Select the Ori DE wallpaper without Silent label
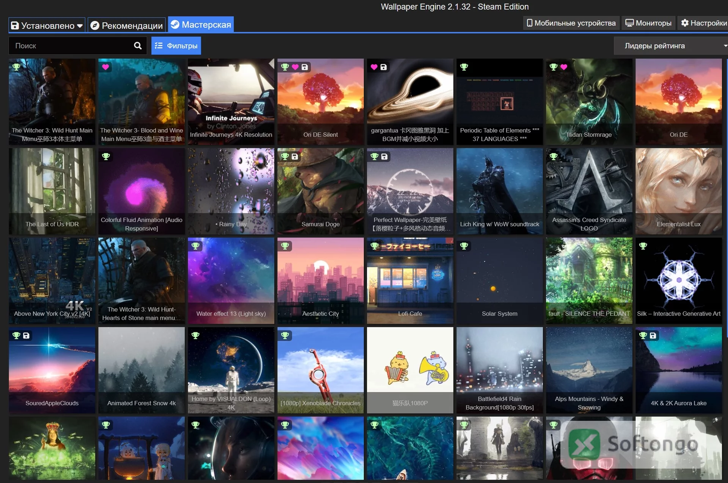Screen dimensions: 728x483 coord(679,102)
